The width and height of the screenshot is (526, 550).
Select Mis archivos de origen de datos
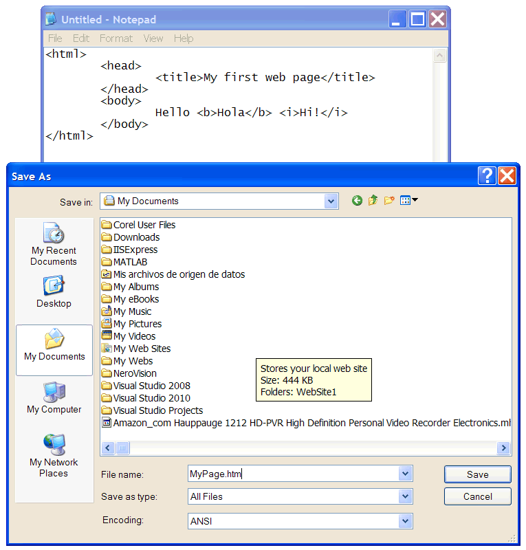tap(173, 274)
